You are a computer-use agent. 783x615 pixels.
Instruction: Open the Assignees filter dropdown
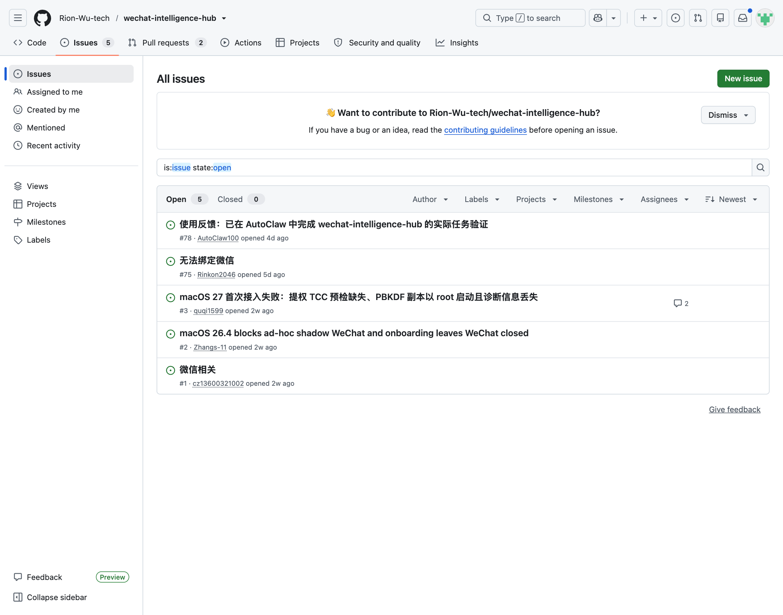(x=665, y=199)
